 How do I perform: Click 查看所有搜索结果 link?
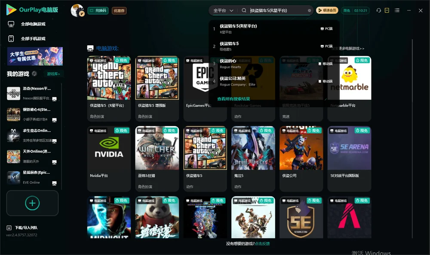(x=233, y=99)
